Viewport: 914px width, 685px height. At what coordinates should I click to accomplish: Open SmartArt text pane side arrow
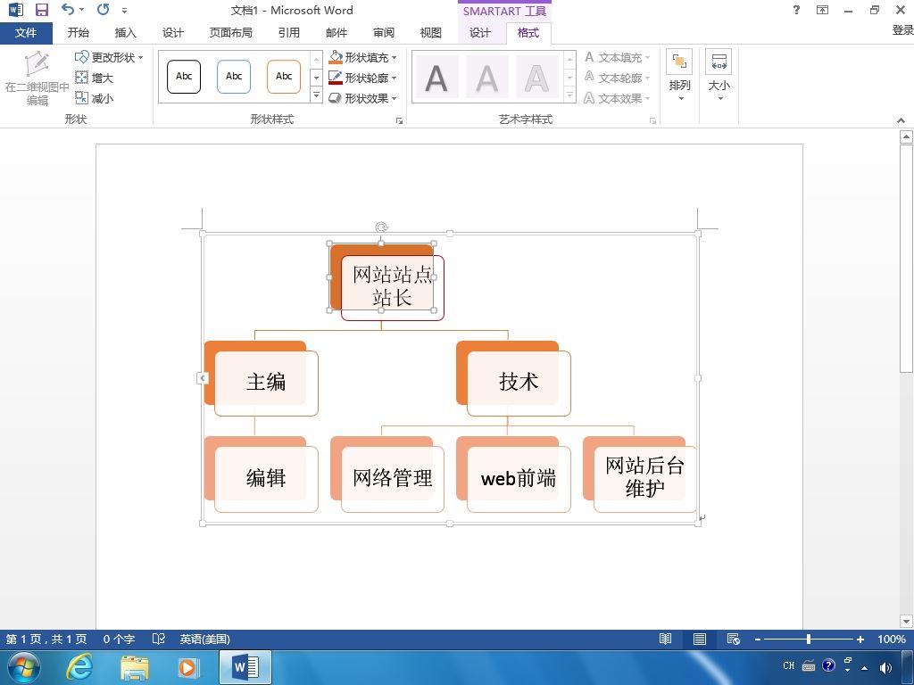[203, 378]
